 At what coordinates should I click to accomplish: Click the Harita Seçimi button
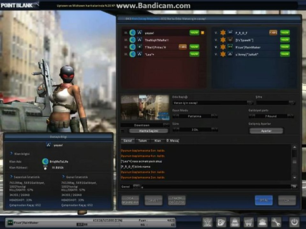149,131
